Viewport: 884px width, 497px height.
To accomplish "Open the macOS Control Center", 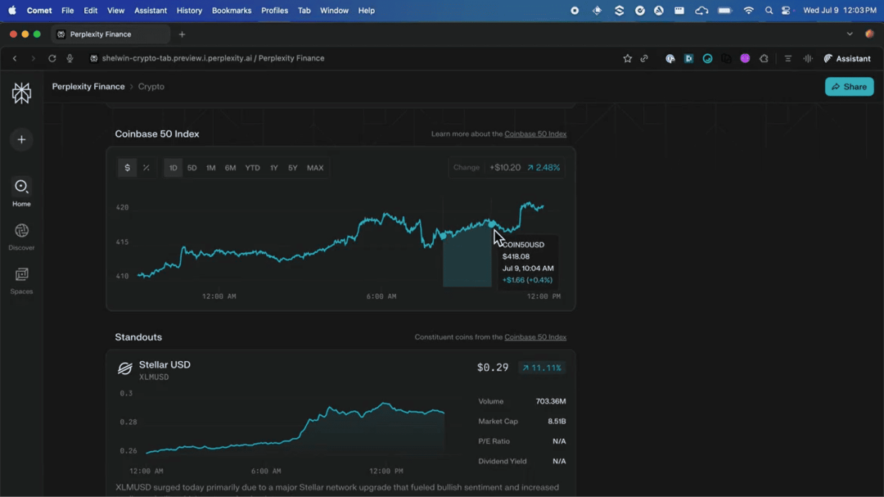I will (786, 10).
